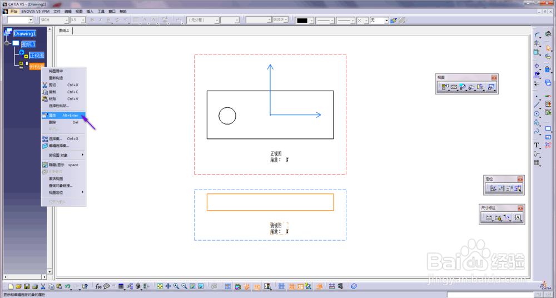Click the scissors Cut icon in bottom toolbar
The image size is (556, 298).
tap(43, 286)
